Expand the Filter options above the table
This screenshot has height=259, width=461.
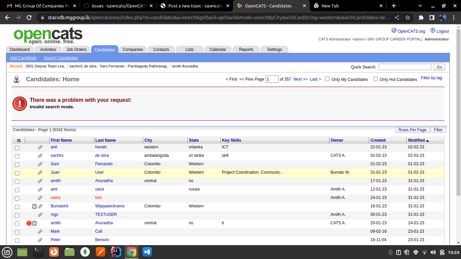438,130
